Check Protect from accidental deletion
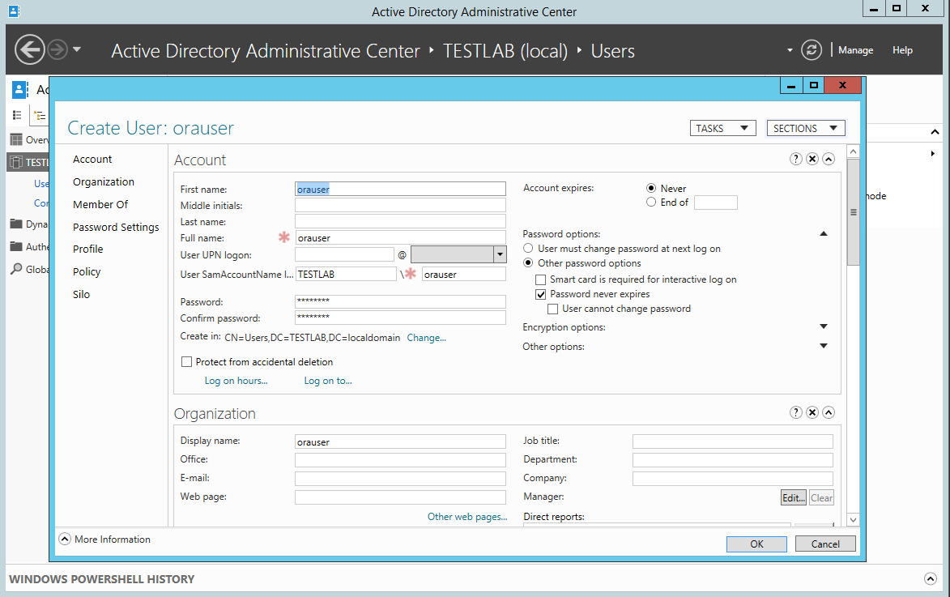This screenshot has height=597, width=950. (186, 361)
